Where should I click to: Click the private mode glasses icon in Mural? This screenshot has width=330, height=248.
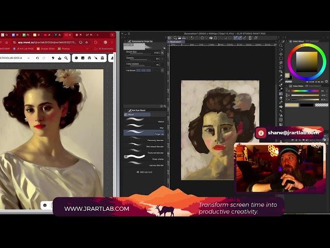tap(89, 58)
